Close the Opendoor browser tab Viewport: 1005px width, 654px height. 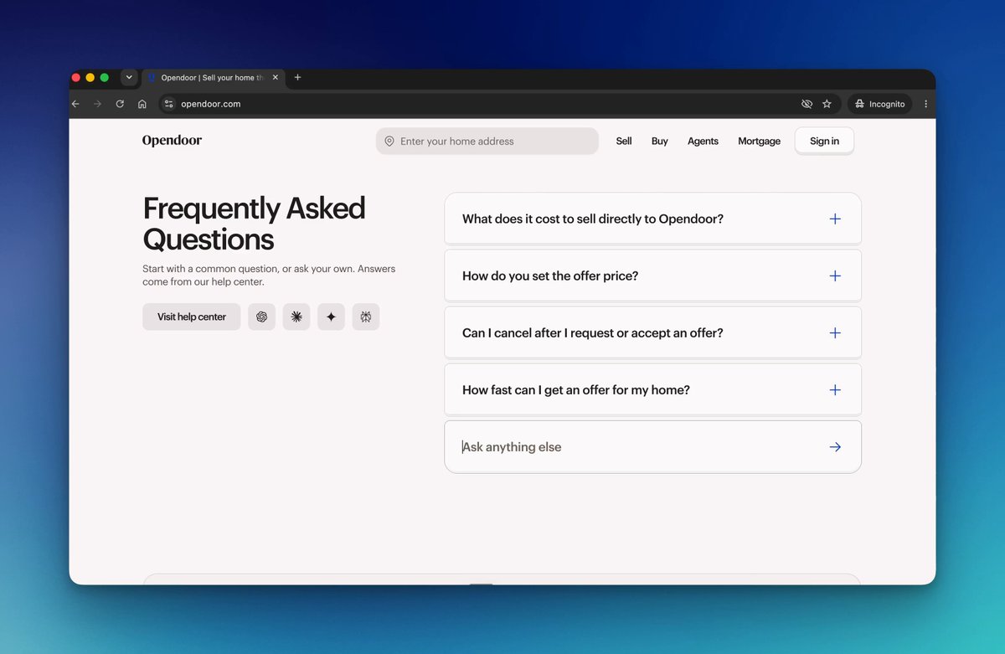[276, 77]
